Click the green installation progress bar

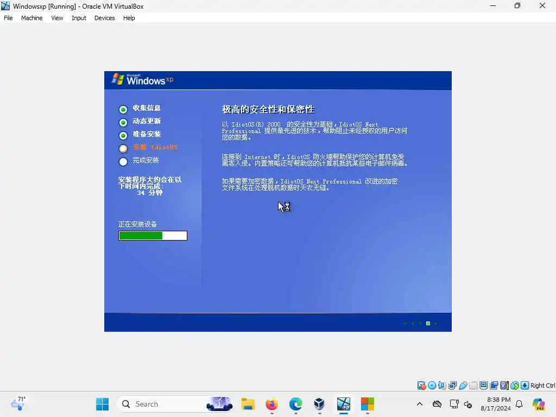(x=153, y=236)
